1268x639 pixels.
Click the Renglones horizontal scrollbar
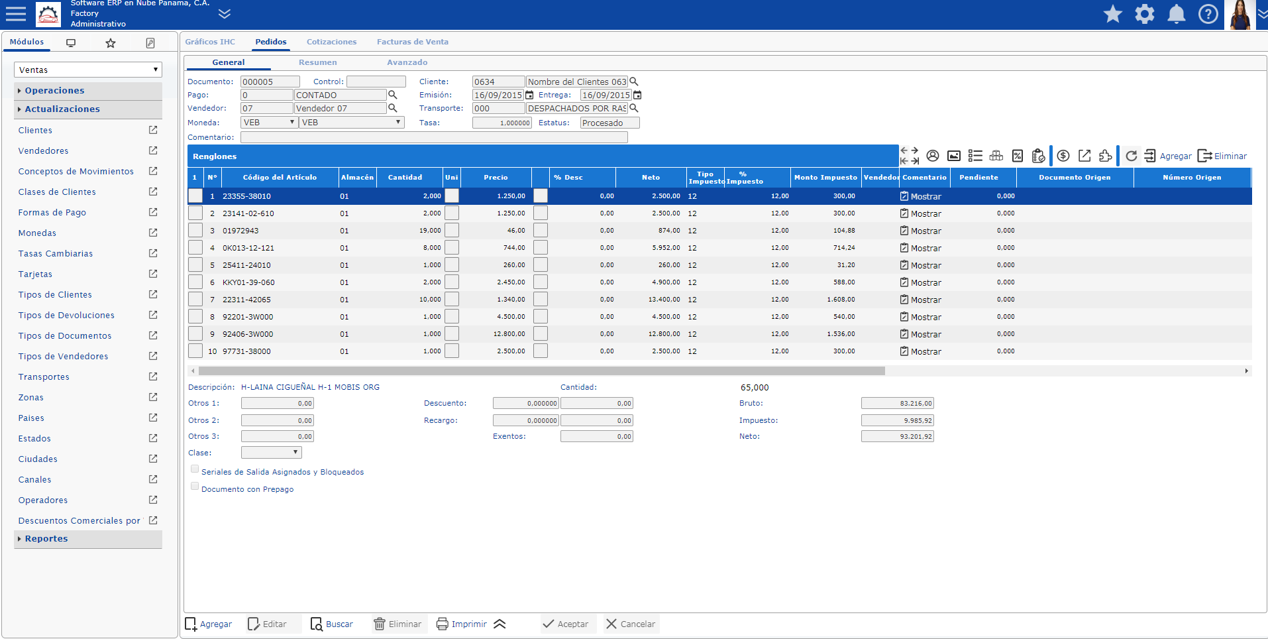pyautogui.click(x=541, y=371)
